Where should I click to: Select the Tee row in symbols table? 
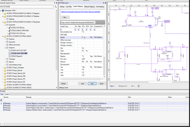pyautogui.click(x=82, y=67)
